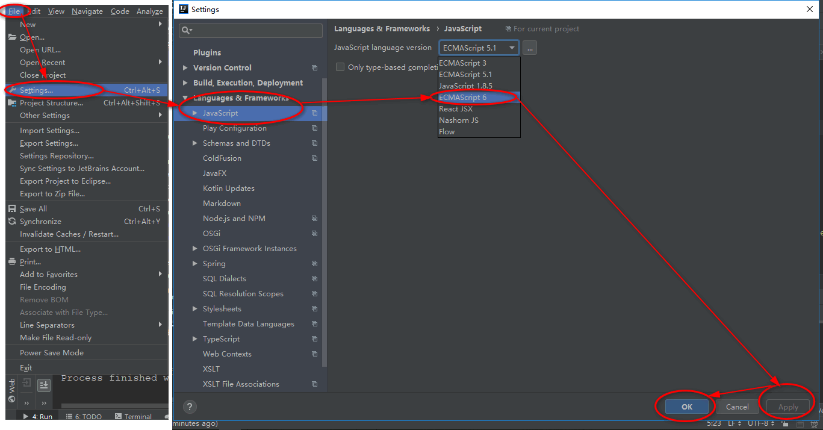Expand Build, Execution, Deployment settings node
Image resolution: width=823 pixels, height=430 pixels.
185,83
